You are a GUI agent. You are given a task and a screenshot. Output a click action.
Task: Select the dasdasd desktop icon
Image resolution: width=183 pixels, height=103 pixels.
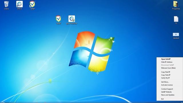coord(176,36)
